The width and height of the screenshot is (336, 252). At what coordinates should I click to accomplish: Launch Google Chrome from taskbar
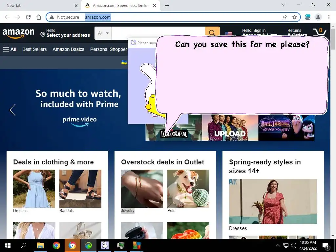pos(56,245)
